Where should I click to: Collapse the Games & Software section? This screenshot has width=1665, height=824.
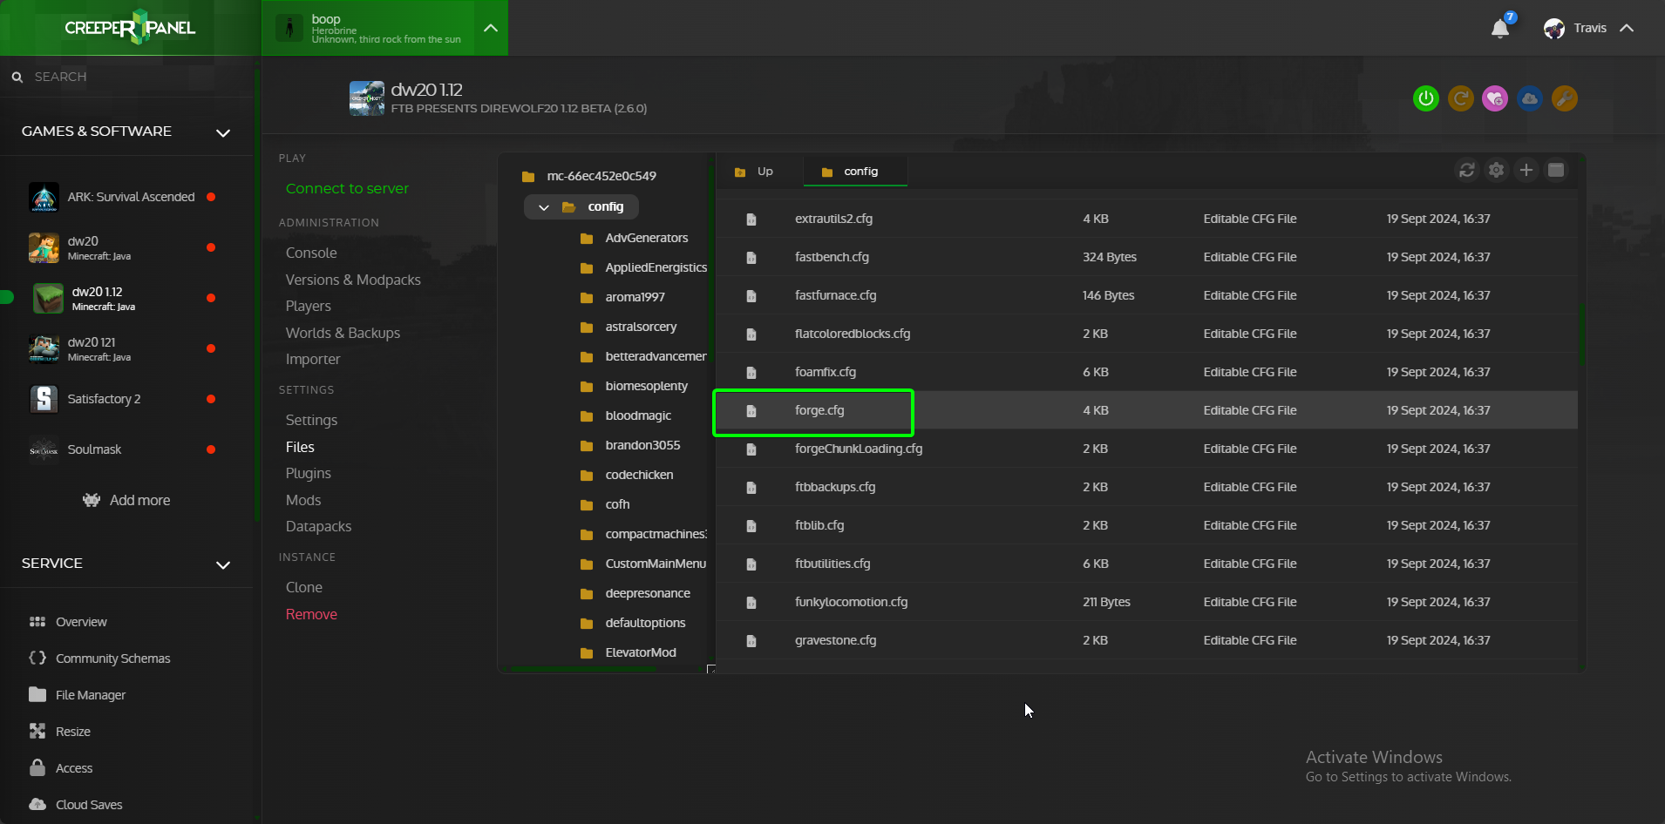(x=223, y=132)
